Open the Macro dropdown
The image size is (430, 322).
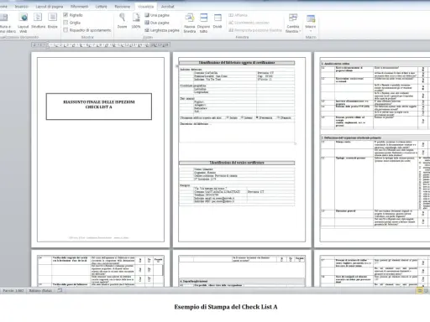tap(311, 23)
